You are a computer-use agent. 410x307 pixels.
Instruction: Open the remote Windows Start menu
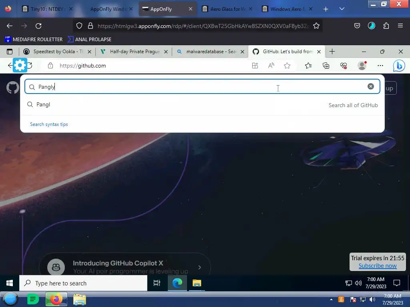click(10, 283)
